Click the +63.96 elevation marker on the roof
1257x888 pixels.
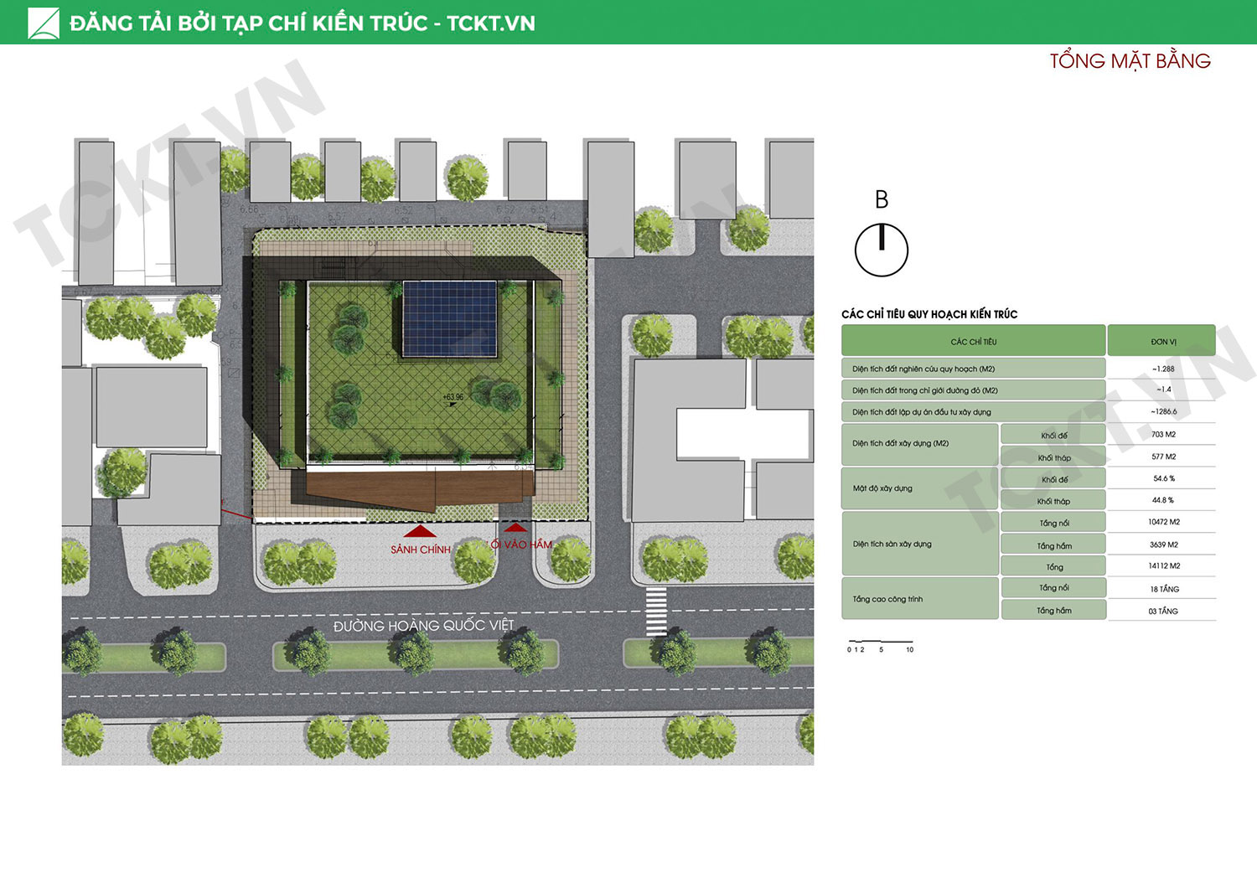pyautogui.click(x=453, y=398)
